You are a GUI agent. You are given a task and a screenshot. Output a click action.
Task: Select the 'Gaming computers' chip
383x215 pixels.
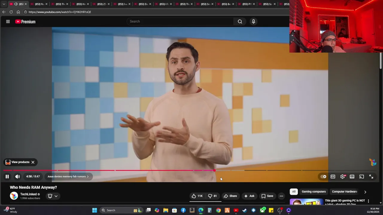(x=314, y=192)
